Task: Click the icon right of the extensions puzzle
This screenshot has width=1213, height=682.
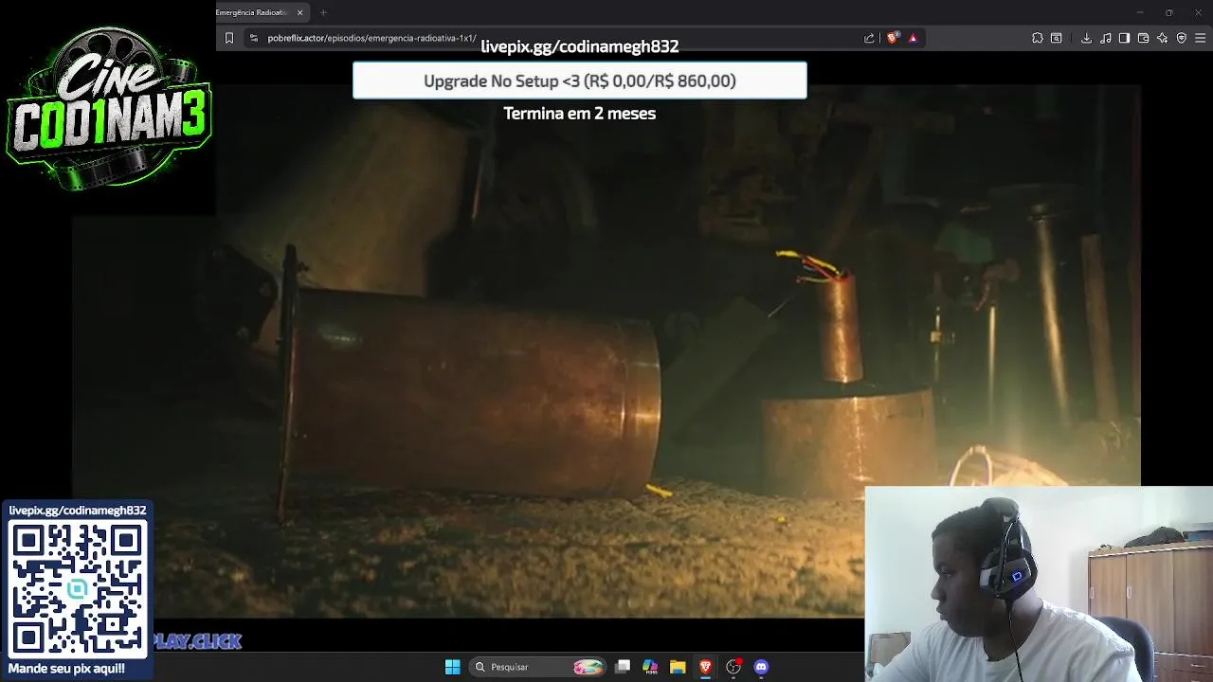Action: point(1056,38)
